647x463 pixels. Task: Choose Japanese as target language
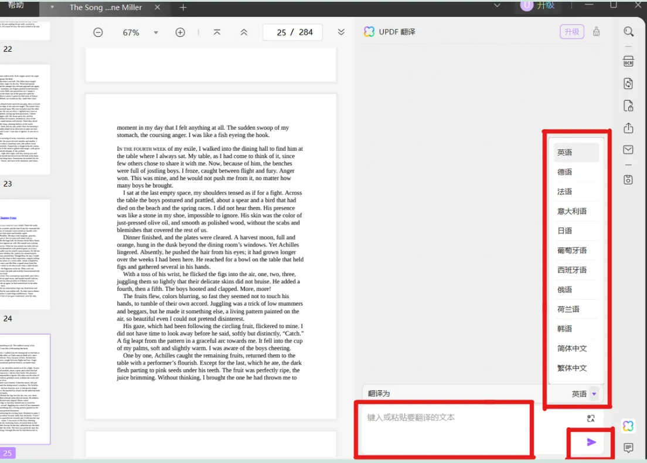coord(576,231)
